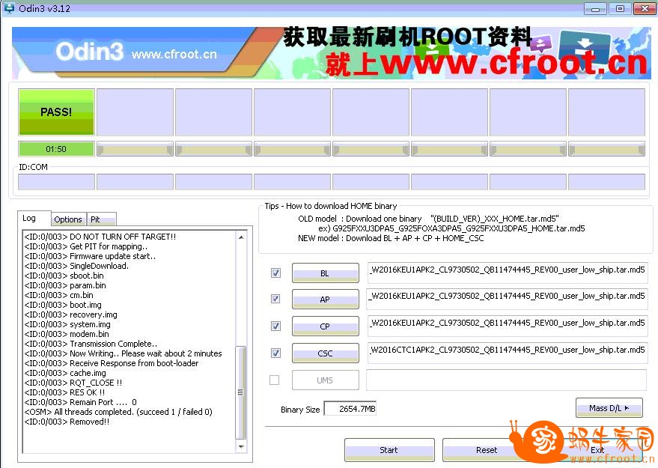658x468 pixels.
Task: Click the Exit button
Action: [597, 450]
